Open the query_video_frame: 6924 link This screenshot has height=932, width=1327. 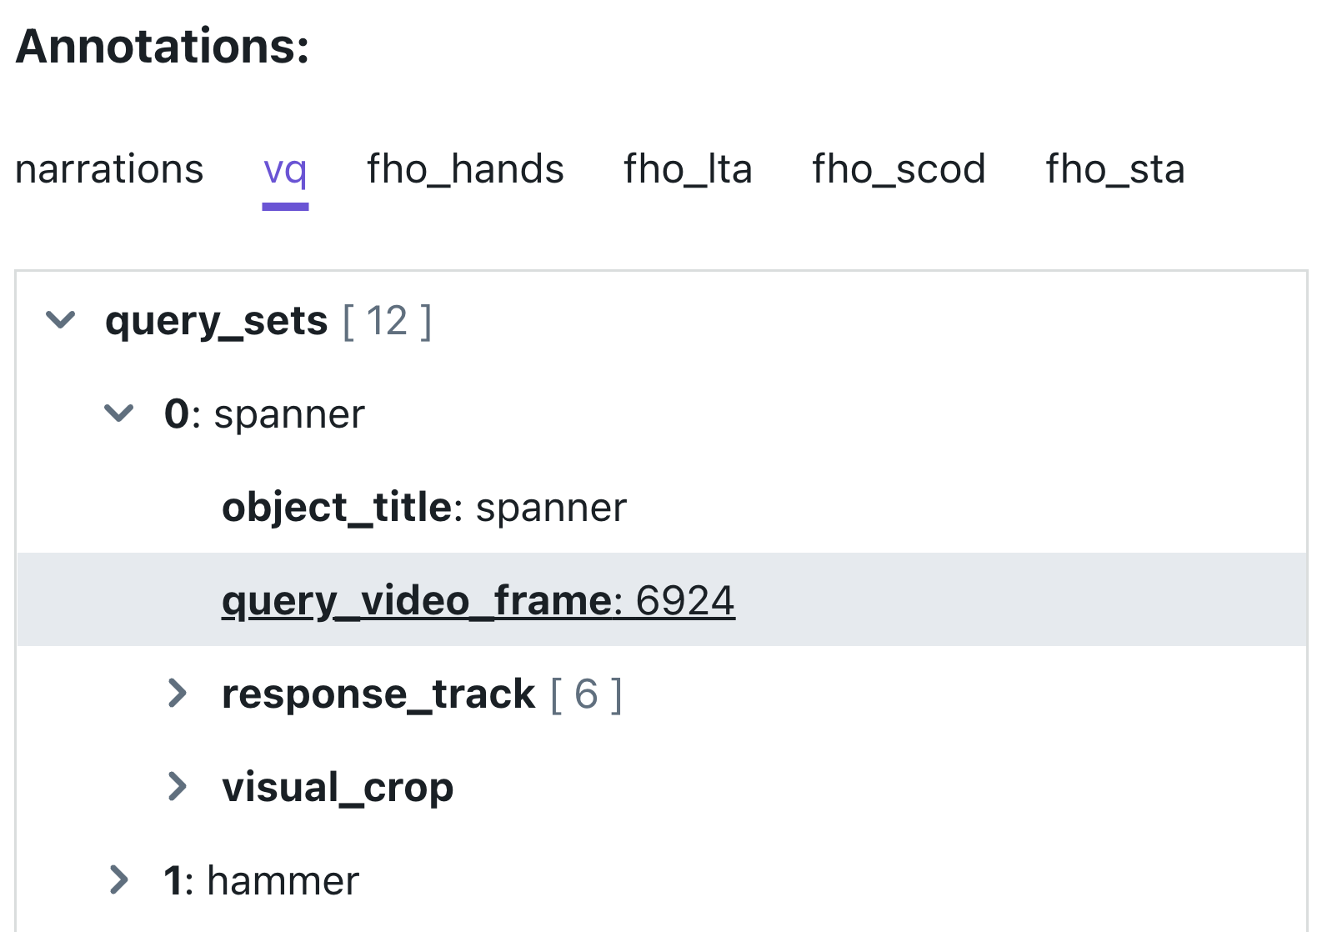(478, 600)
